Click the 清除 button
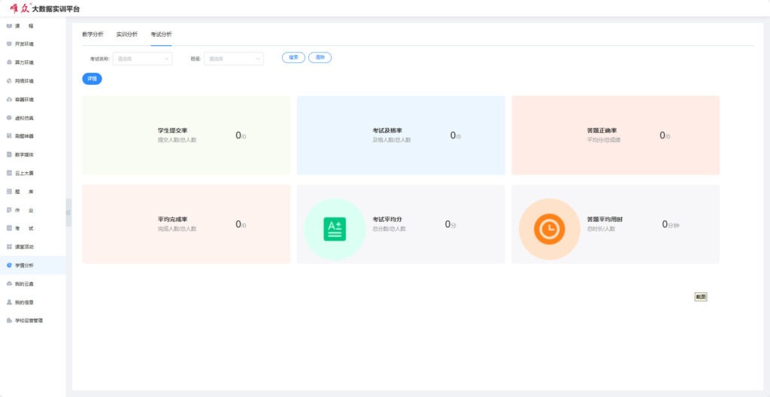770x397 pixels. 320,57
